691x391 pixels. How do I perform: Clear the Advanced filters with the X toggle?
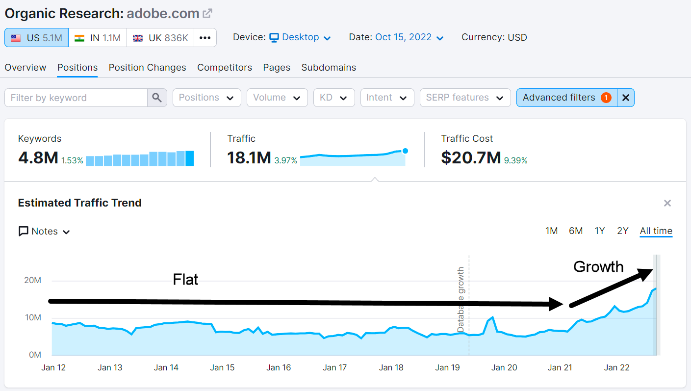tap(626, 97)
